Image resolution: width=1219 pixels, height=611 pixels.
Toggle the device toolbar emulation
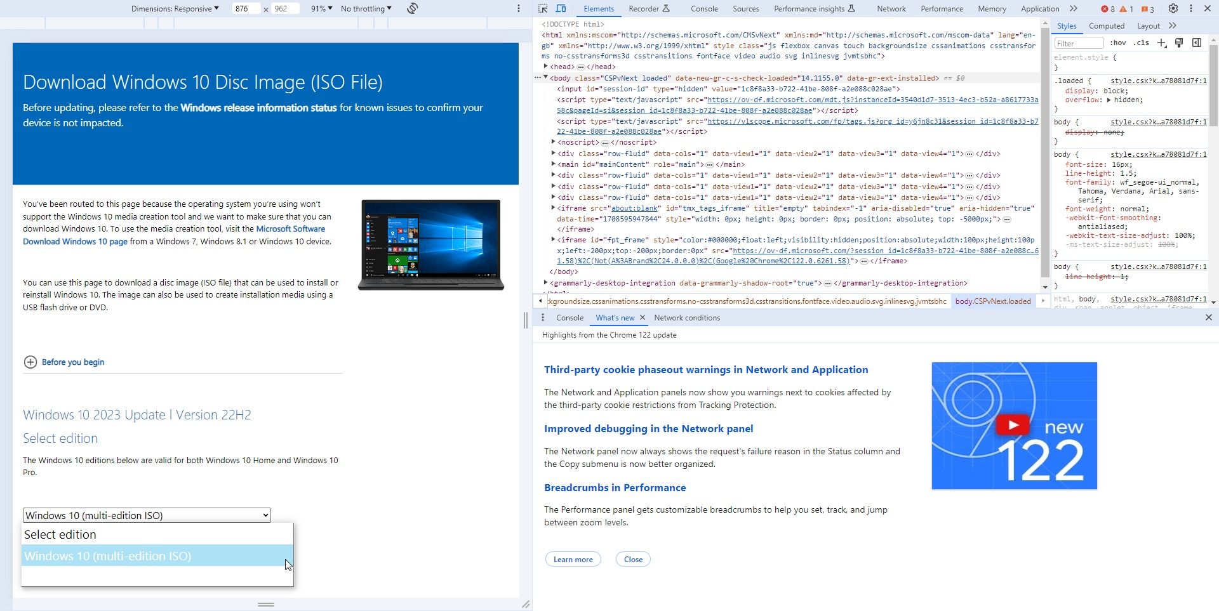click(x=561, y=9)
